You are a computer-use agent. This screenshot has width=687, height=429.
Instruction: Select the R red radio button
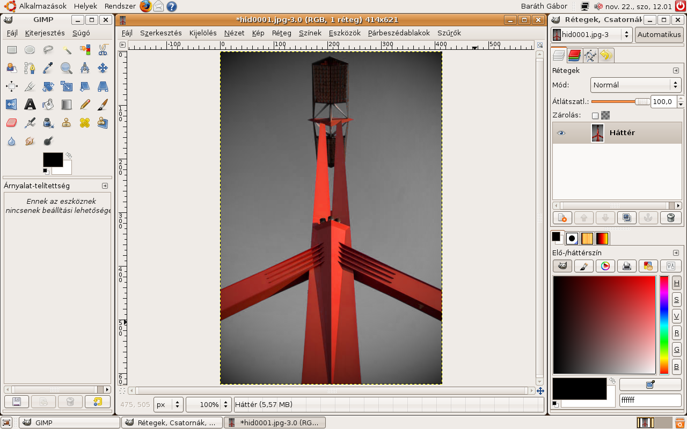(x=677, y=333)
